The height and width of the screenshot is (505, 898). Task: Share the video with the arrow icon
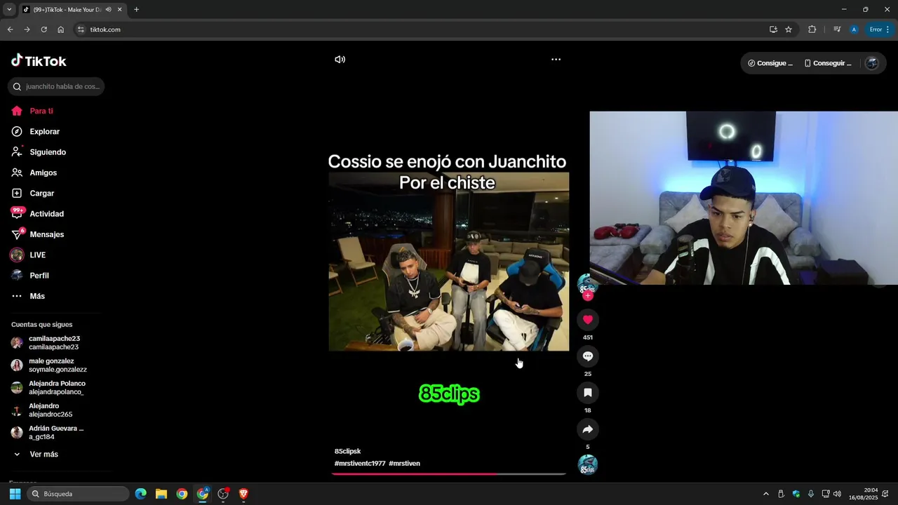click(588, 429)
